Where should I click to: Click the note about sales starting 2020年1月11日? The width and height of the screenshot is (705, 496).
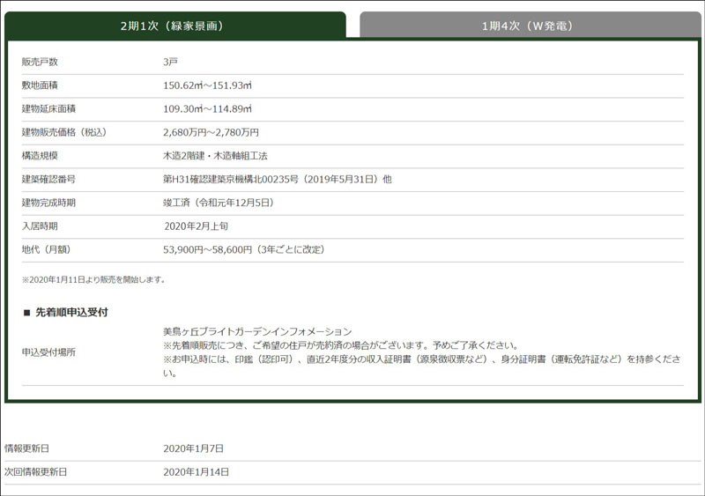click(x=93, y=279)
